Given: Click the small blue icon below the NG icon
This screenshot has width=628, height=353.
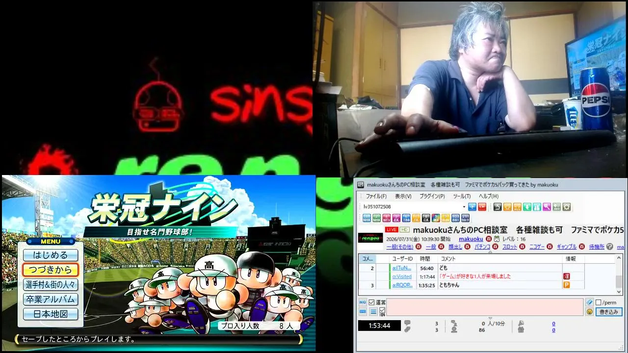Looking at the screenshot, I should [x=363, y=312].
